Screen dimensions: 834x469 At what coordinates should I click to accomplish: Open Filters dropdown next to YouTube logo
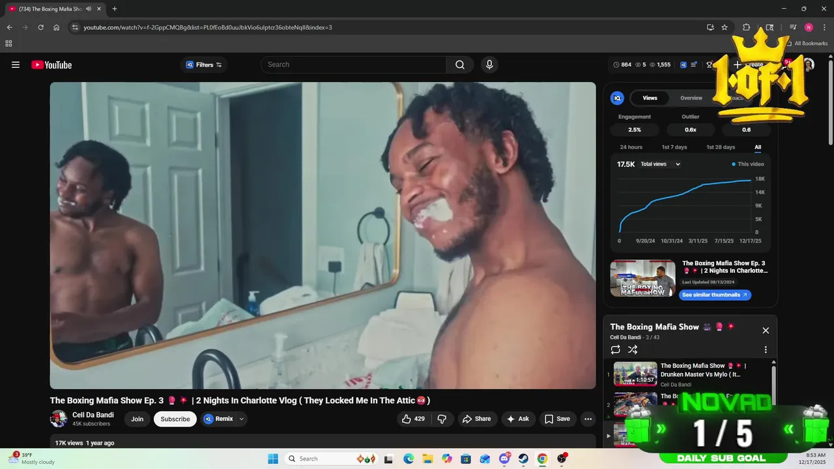(x=203, y=64)
